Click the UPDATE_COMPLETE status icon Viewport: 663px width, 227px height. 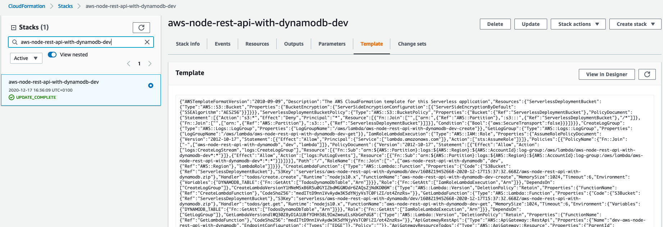pos(12,97)
